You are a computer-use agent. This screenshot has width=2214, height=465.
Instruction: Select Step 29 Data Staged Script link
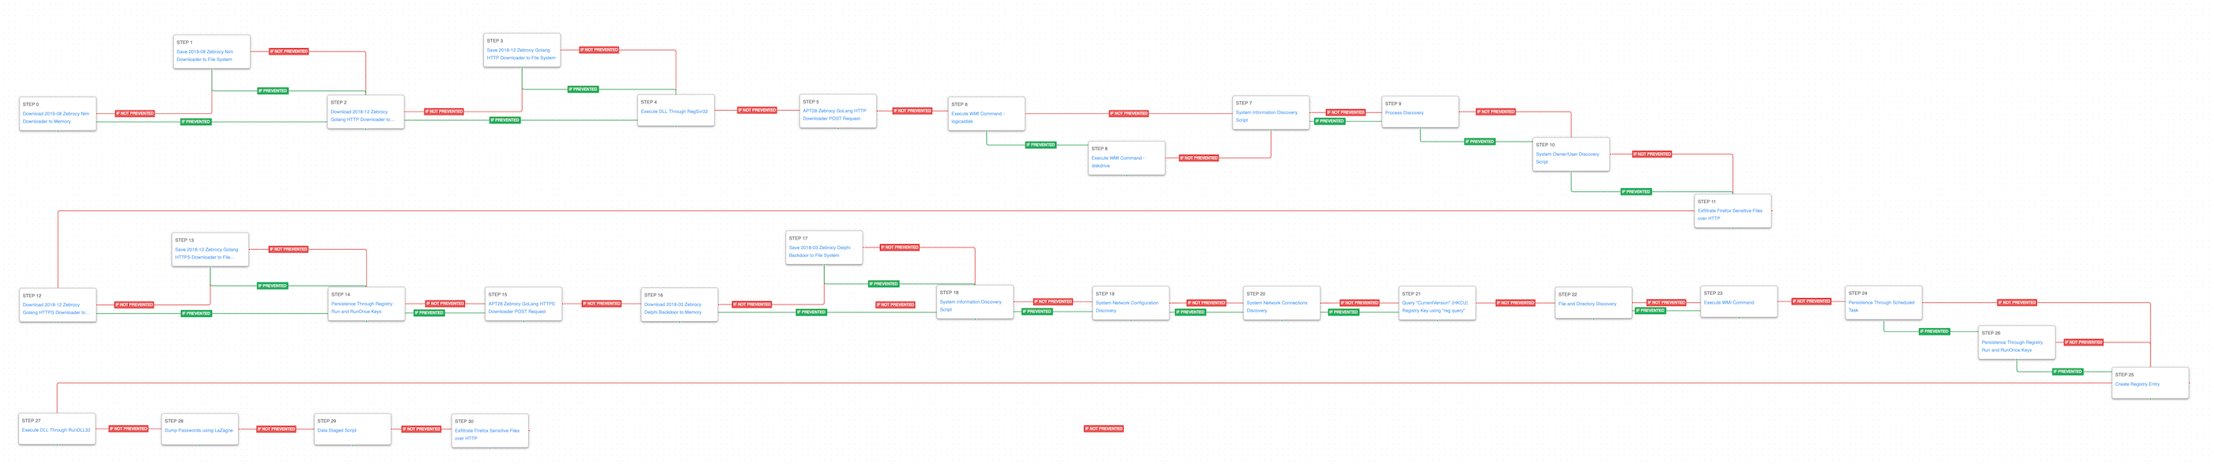click(x=336, y=431)
